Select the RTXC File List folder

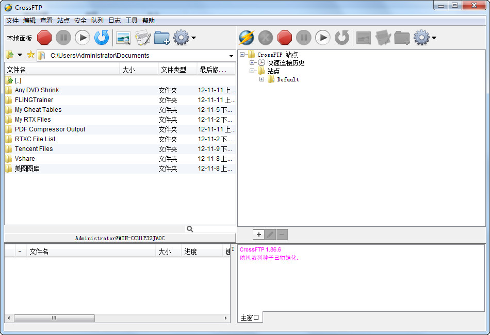point(120,139)
